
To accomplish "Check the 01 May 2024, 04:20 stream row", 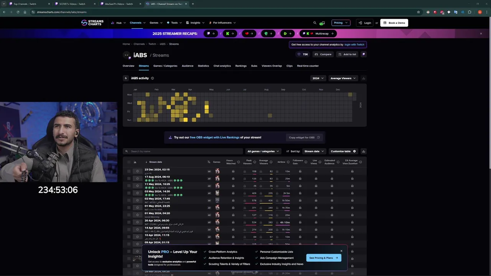I will point(129,215).
